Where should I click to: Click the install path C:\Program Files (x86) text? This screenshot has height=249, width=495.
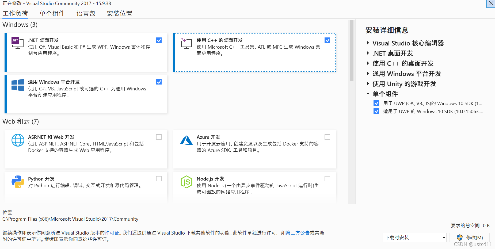pyautogui.click(x=70, y=219)
